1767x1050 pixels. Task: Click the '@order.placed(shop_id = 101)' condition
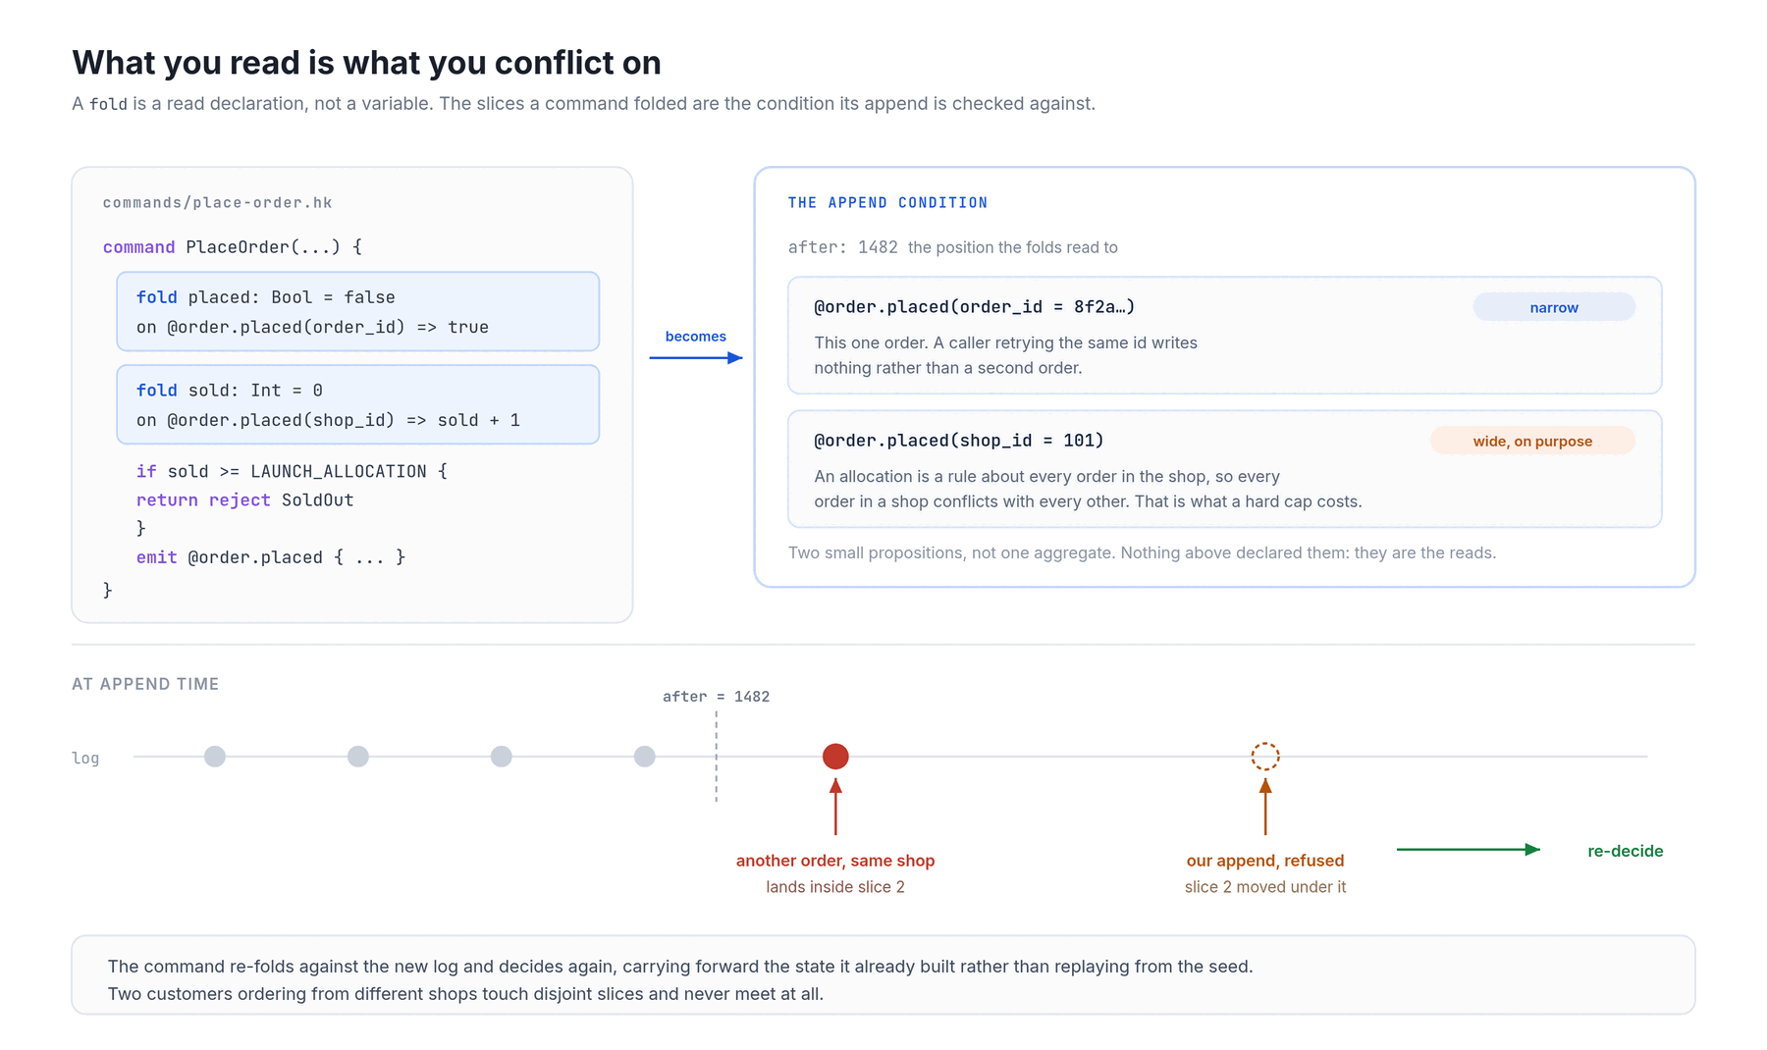click(958, 441)
